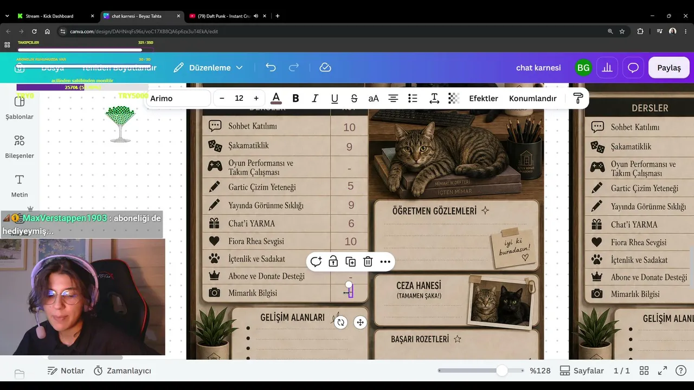Click the browser home button

[x=48, y=31]
